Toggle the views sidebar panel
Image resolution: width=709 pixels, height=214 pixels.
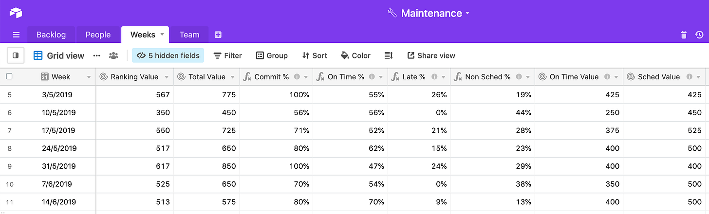(16, 55)
